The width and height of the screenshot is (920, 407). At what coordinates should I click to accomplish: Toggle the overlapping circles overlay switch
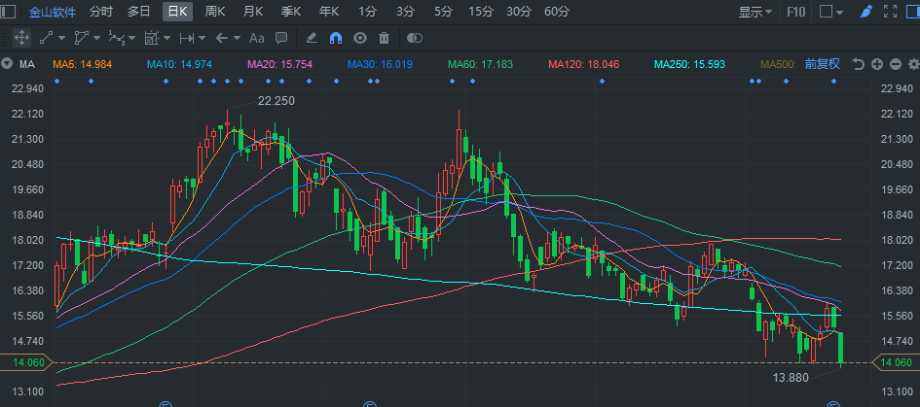415,38
